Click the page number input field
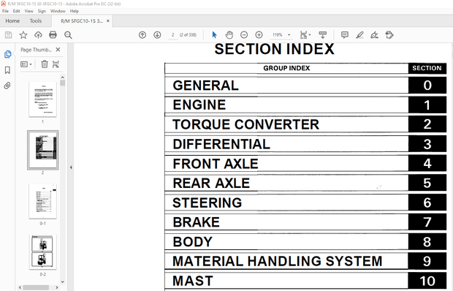Viewport: 453px width, 291px height. [172, 35]
